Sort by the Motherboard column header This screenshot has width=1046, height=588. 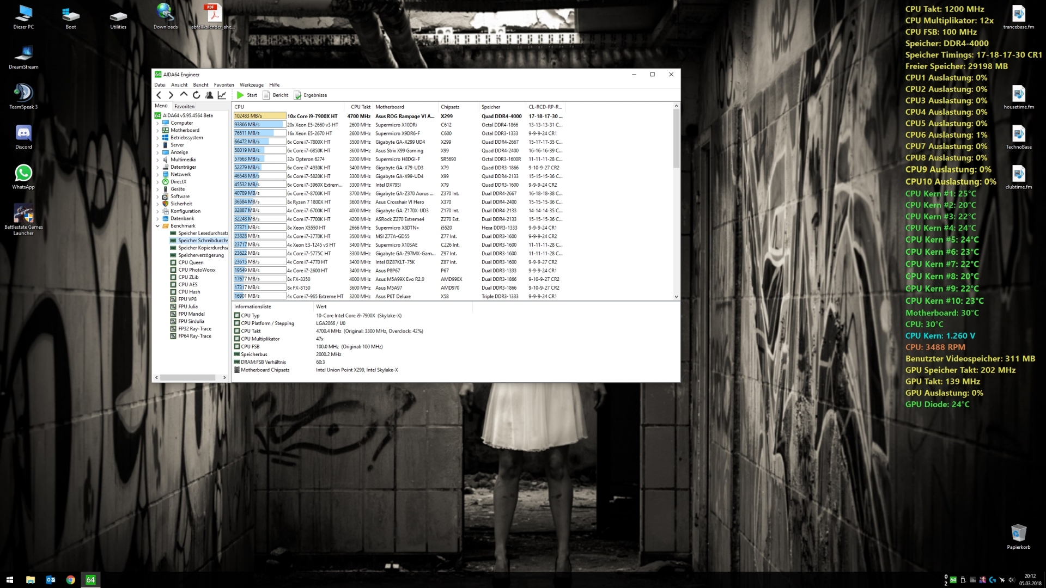coord(405,107)
